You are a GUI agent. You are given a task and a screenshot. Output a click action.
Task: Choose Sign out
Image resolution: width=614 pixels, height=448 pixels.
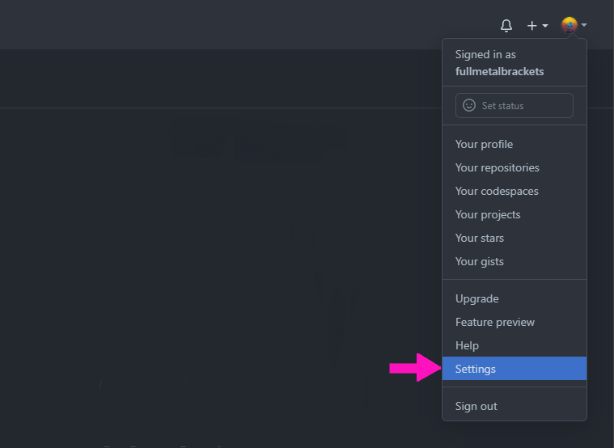pyautogui.click(x=514, y=406)
